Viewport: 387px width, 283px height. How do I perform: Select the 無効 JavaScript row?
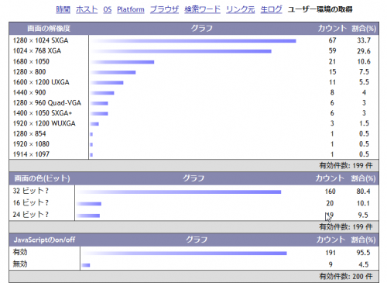pyautogui.click(x=193, y=264)
